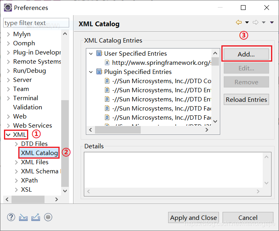Click the User Specified Entries catalog icon

99,53
